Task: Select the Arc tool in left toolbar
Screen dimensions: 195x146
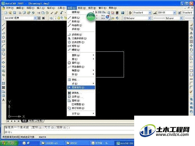Action: [x=4, y=46]
